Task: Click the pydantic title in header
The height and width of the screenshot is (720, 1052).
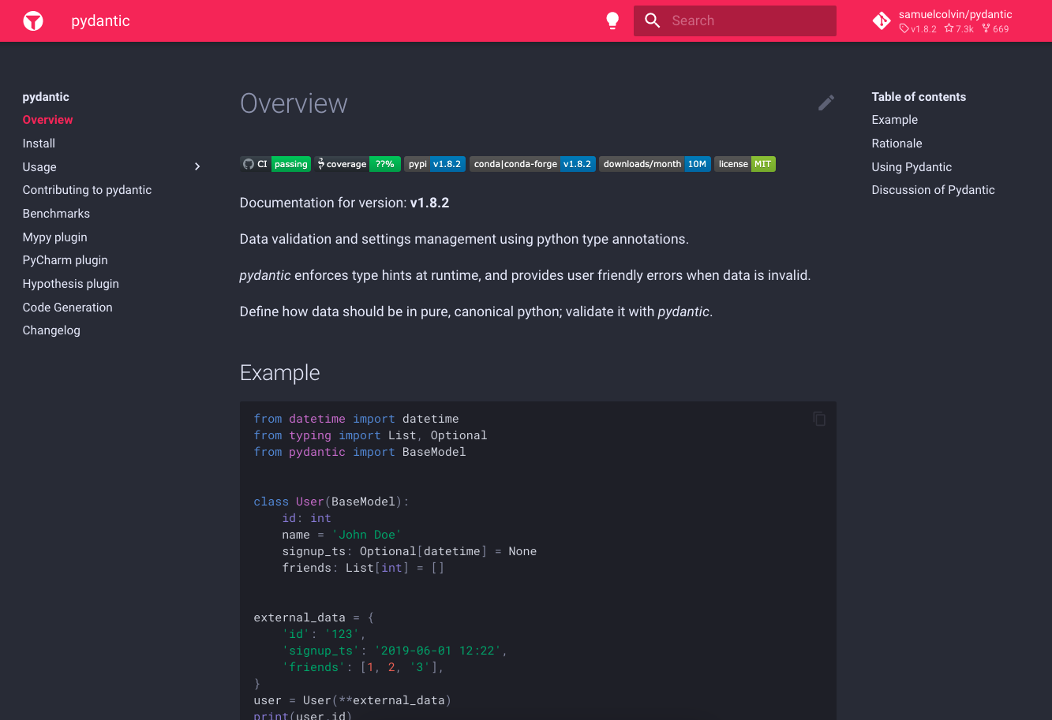Action: click(x=100, y=21)
